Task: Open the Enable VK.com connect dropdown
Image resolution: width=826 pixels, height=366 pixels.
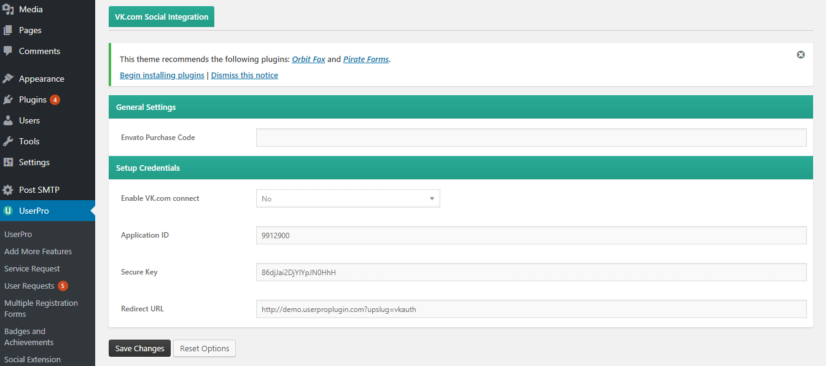Action: [x=348, y=198]
